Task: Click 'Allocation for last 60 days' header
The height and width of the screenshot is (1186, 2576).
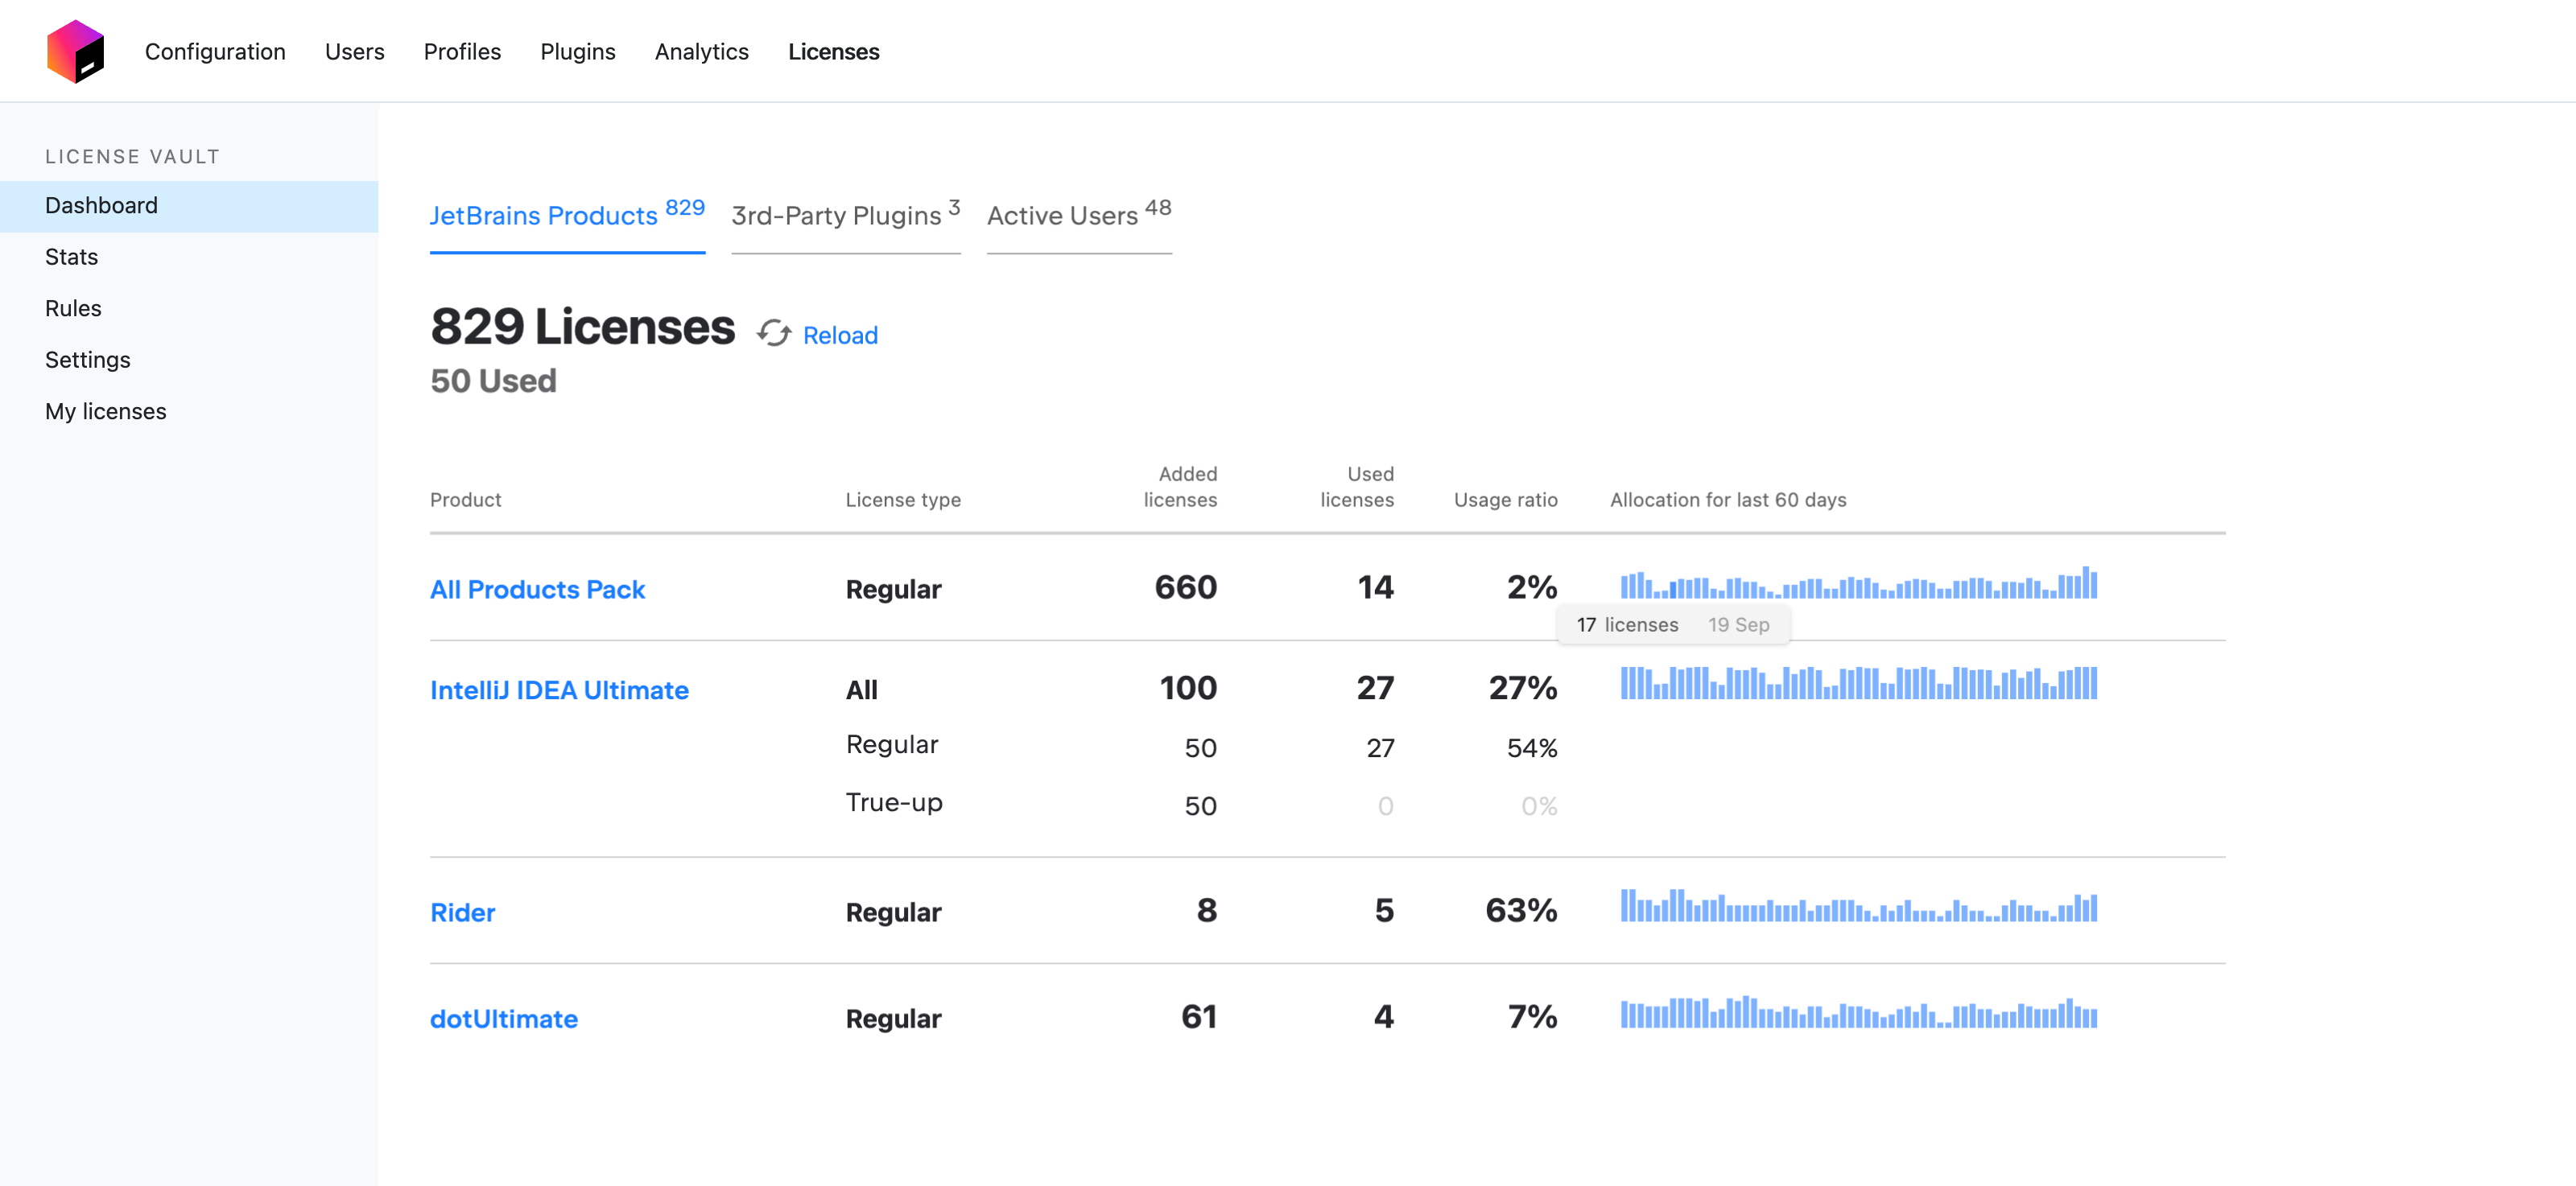Action: coord(1728,500)
